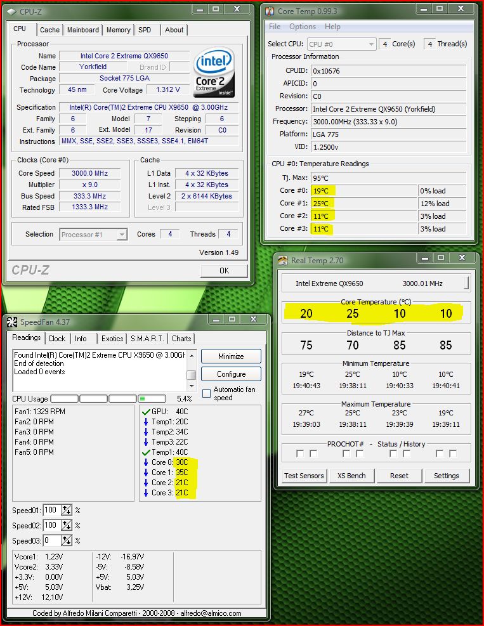Screen dimensions: 484x626
Task: Open the Processor #1 selection dropdown
Action: 122,234
